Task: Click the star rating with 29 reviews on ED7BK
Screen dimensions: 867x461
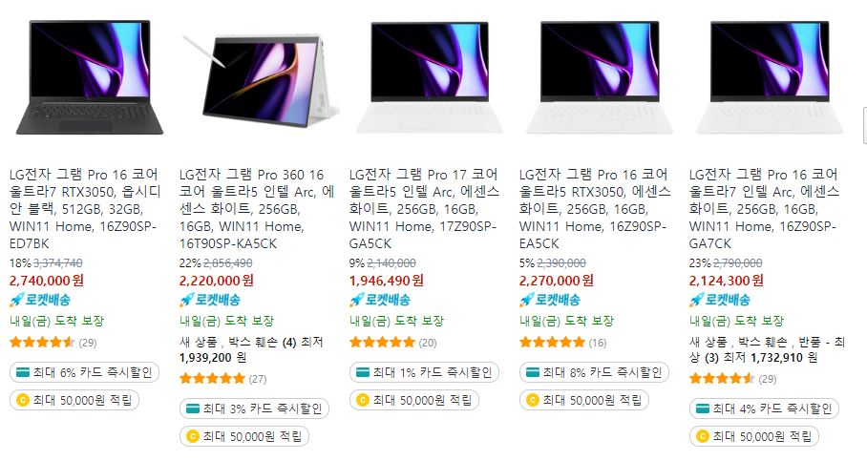Action: (x=42, y=342)
